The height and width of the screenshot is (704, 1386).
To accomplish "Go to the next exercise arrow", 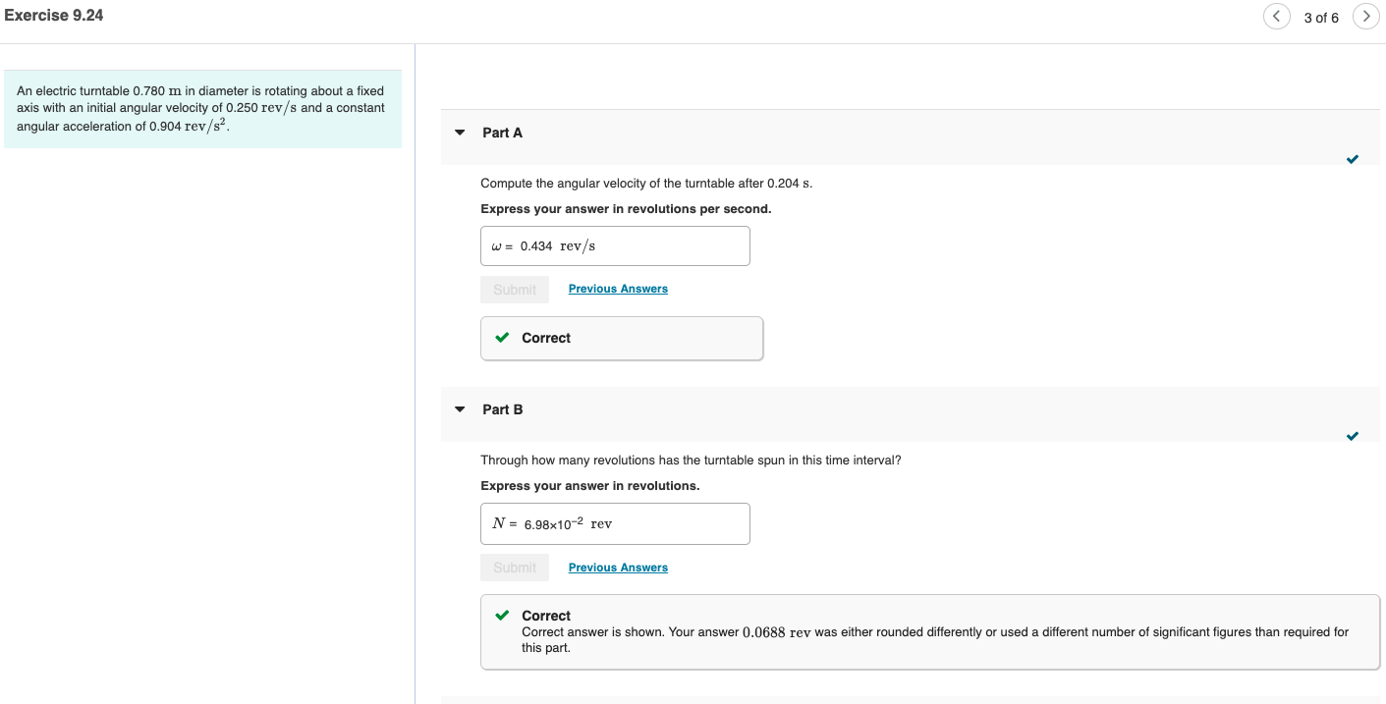I will tap(1366, 17).
